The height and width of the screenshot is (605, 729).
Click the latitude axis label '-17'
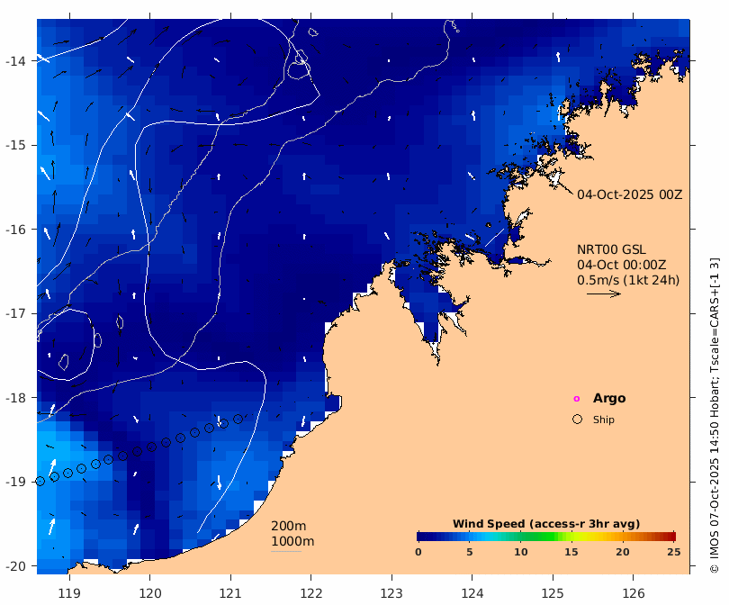(15, 313)
